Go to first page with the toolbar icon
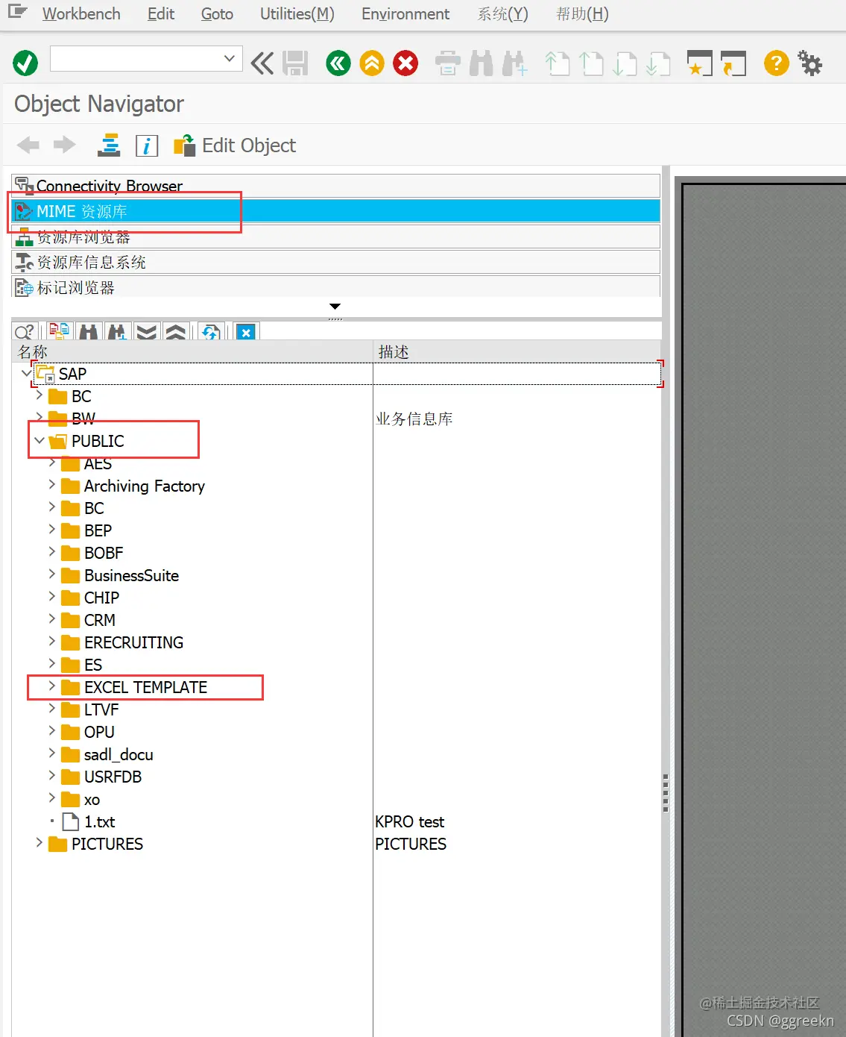This screenshot has height=1037, width=846. (x=557, y=63)
